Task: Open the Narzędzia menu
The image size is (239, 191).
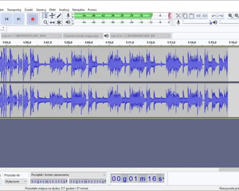Action: (x=78, y=10)
